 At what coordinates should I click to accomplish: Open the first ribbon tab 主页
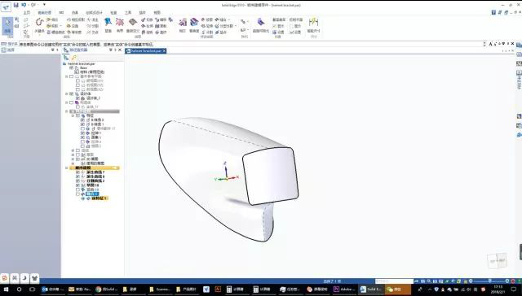point(27,13)
